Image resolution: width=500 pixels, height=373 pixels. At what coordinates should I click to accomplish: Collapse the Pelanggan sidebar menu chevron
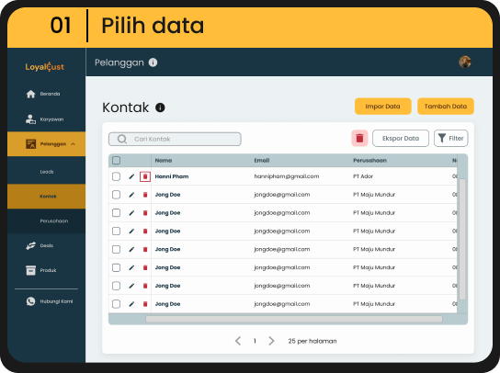point(73,144)
